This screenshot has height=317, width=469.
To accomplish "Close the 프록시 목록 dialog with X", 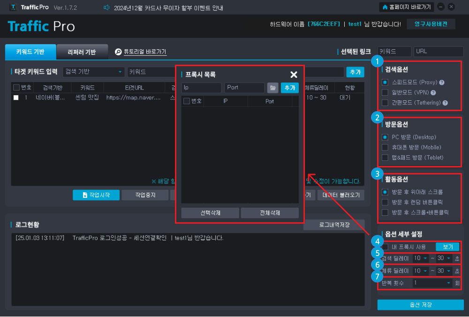I will click(294, 75).
